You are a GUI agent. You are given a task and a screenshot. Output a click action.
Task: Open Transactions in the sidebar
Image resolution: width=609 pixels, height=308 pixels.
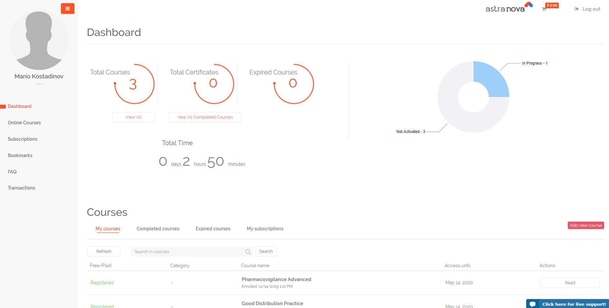[22, 188]
